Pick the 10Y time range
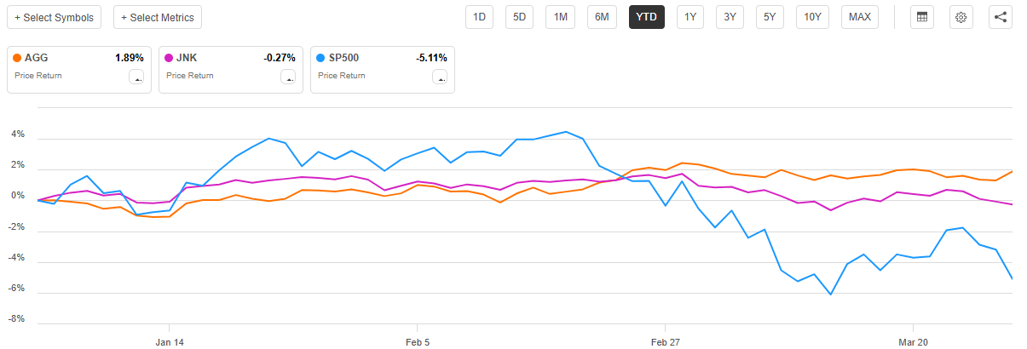 813,17
